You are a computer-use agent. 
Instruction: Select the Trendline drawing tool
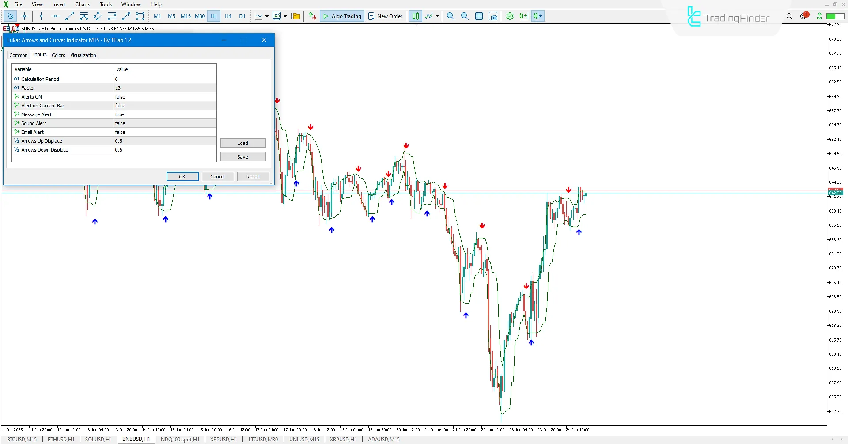click(69, 16)
